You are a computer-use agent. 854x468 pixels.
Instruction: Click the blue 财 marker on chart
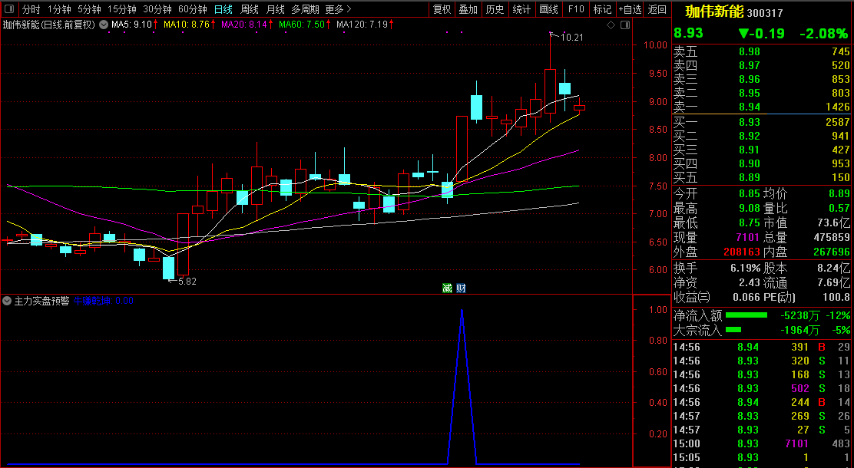click(460, 288)
